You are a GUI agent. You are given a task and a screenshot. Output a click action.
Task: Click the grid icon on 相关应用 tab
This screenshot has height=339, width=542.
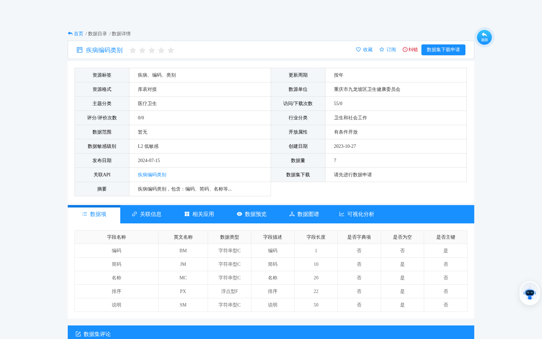click(187, 214)
